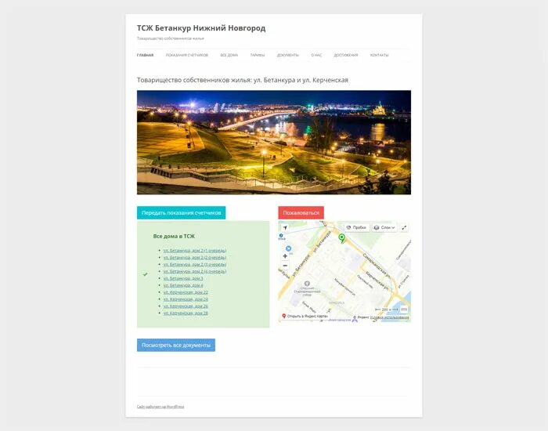Click site title ТСЖ Бетанкур Нижний Новгород
This screenshot has height=431, width=548.
(201, 28)
